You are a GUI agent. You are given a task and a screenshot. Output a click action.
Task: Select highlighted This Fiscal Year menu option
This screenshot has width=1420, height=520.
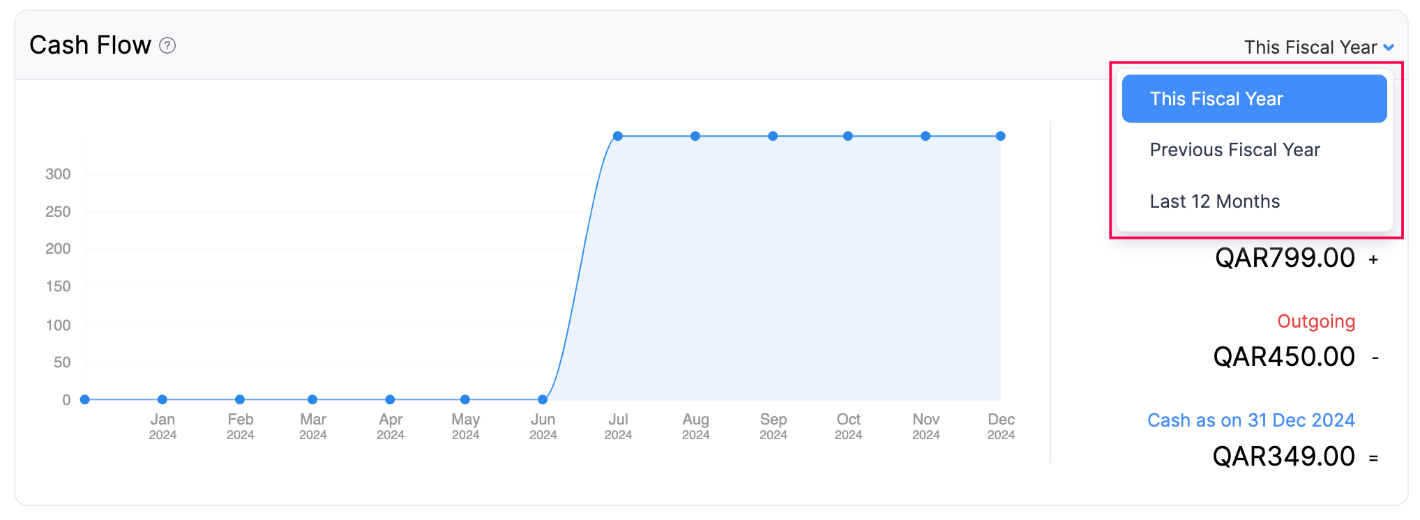(x=1253, y=99)
